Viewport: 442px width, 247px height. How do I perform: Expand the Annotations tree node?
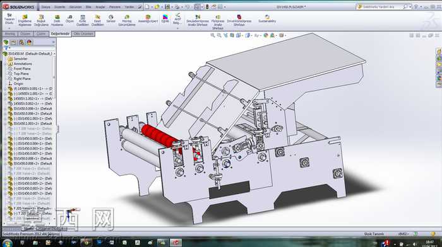point(5,64)
